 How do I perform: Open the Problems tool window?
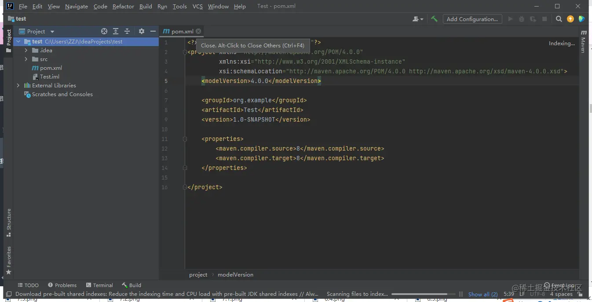click(62, 285)
